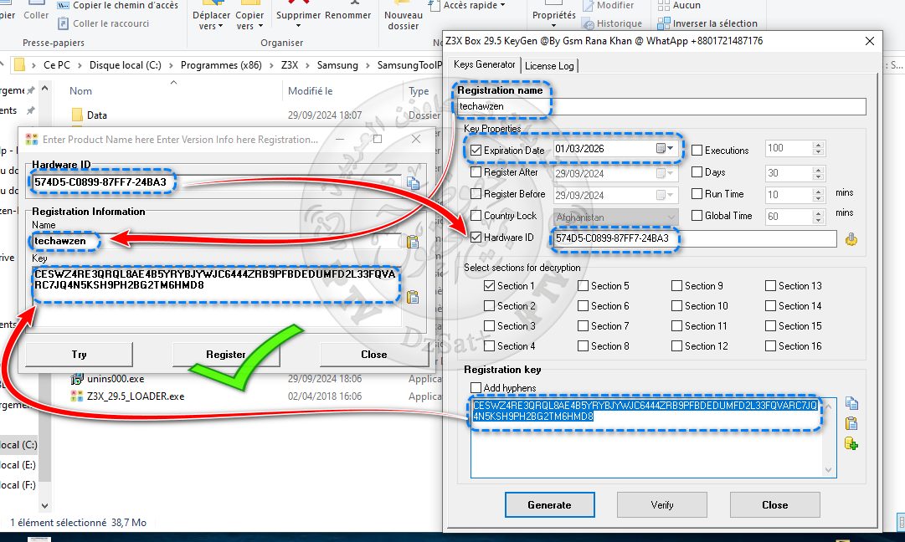Check the Add hyphens option
Viewport: 905px width, 542px height.
(x=476, y=388)
